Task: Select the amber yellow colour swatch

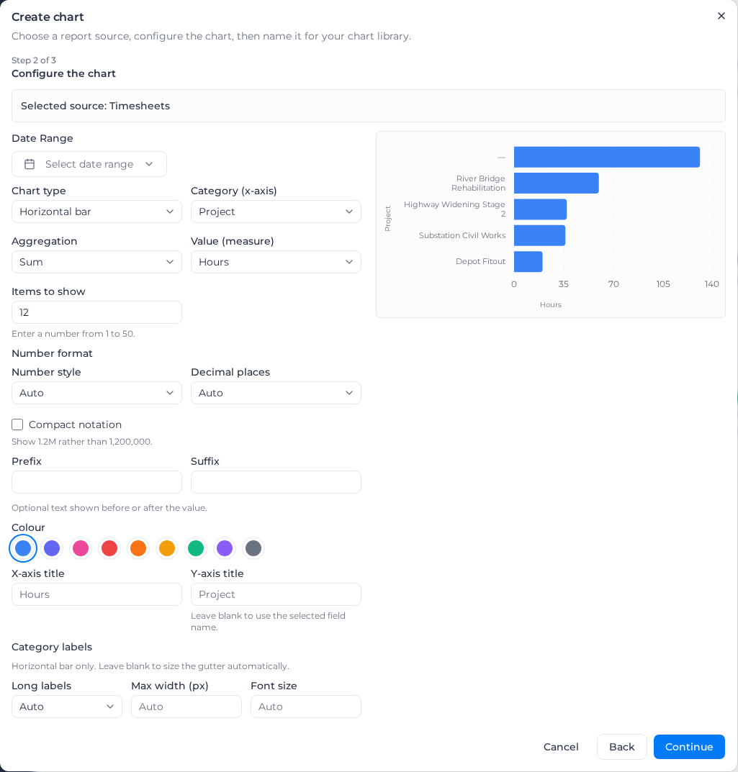Action: pos(167,548)
